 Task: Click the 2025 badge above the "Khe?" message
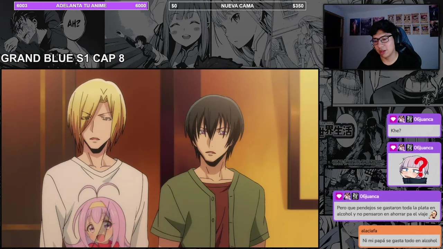[409, 119]
